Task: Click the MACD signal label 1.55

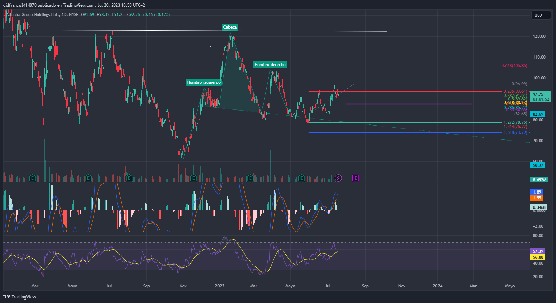Action: pyautogui.click(x=537, y=198)
